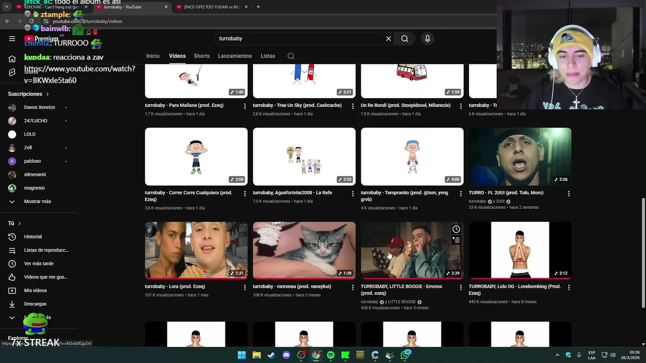Screen dimensions: 646x363
Task: Show hidden system tray icons
Action: tap(557, 355)
